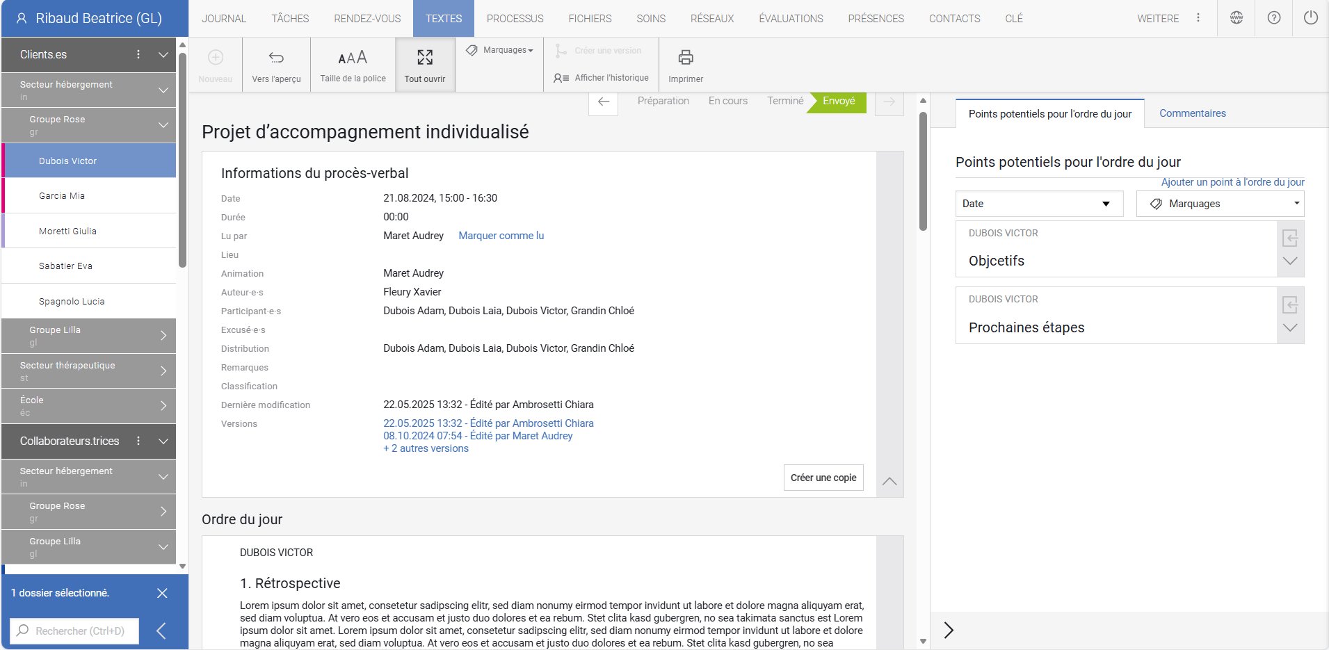Expand the Prochaines étapes card chevron

coord(1290,328)
